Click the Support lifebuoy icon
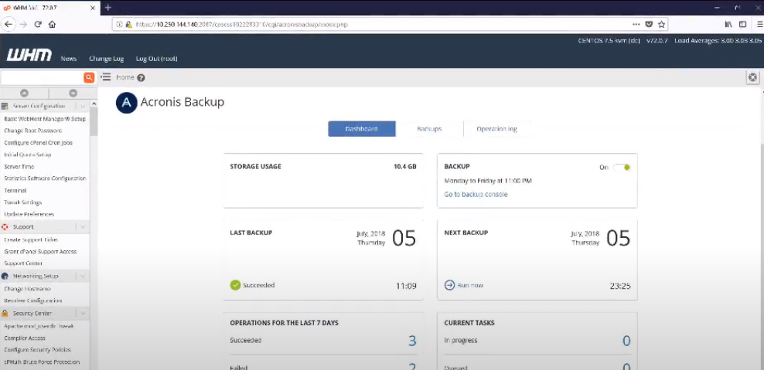The width and height of the screenshot is (764, 370). point(5,227)
